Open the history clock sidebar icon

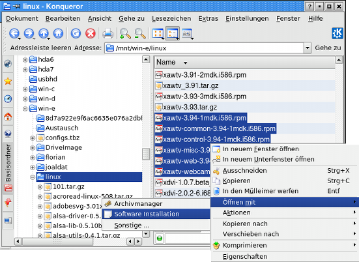tap(8, 98)
